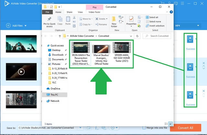
Task: Go up one folder level
Action: [x=60, y=36]
